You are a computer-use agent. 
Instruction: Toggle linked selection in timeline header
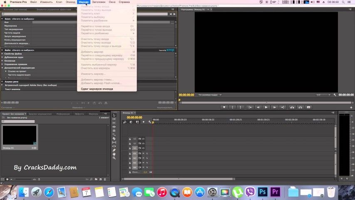point(137,122)
